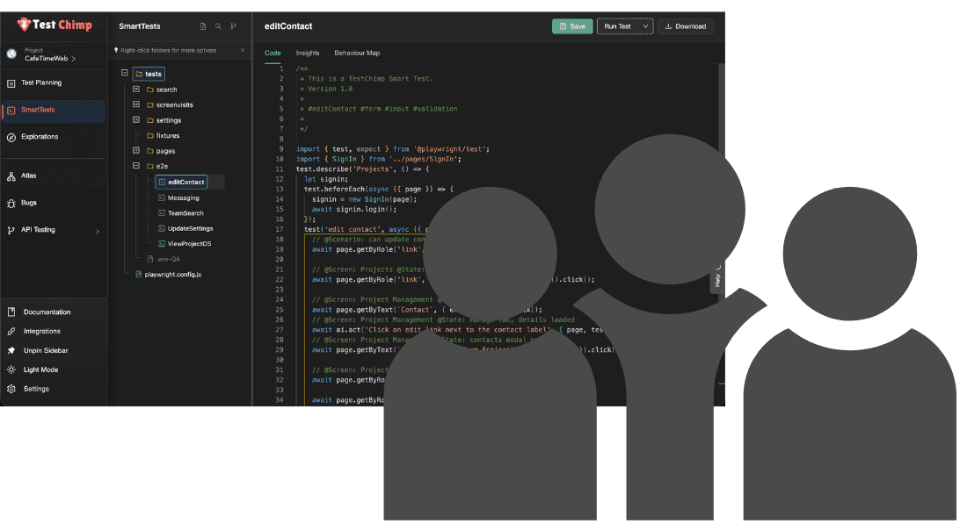967x531 pixels.
Task: Open the Run Test dropdown arrow
Action: [646, 26]
